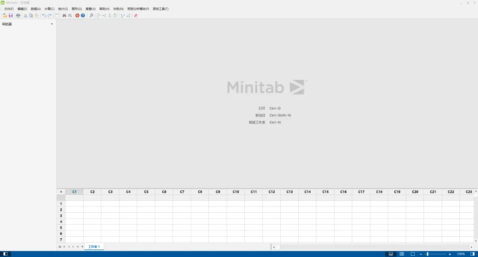Click the Copy toolbar icon
Screen dimensions: 478x257
(31, 15)
